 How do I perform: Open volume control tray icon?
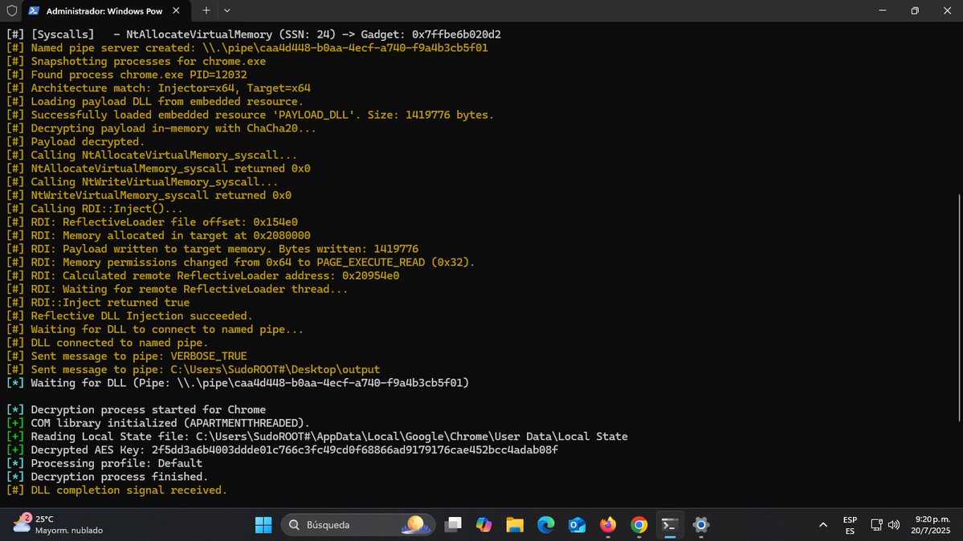pyautogui.click(x=894, y=525)
